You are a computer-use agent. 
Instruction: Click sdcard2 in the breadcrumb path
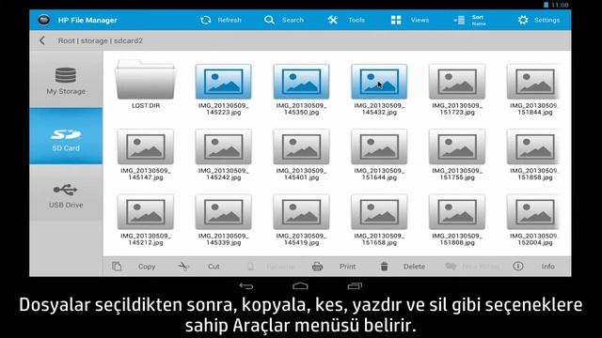(x=128, y=40)
